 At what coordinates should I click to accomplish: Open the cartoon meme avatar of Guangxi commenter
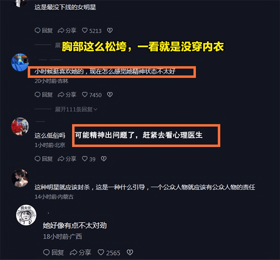[26, 215]
